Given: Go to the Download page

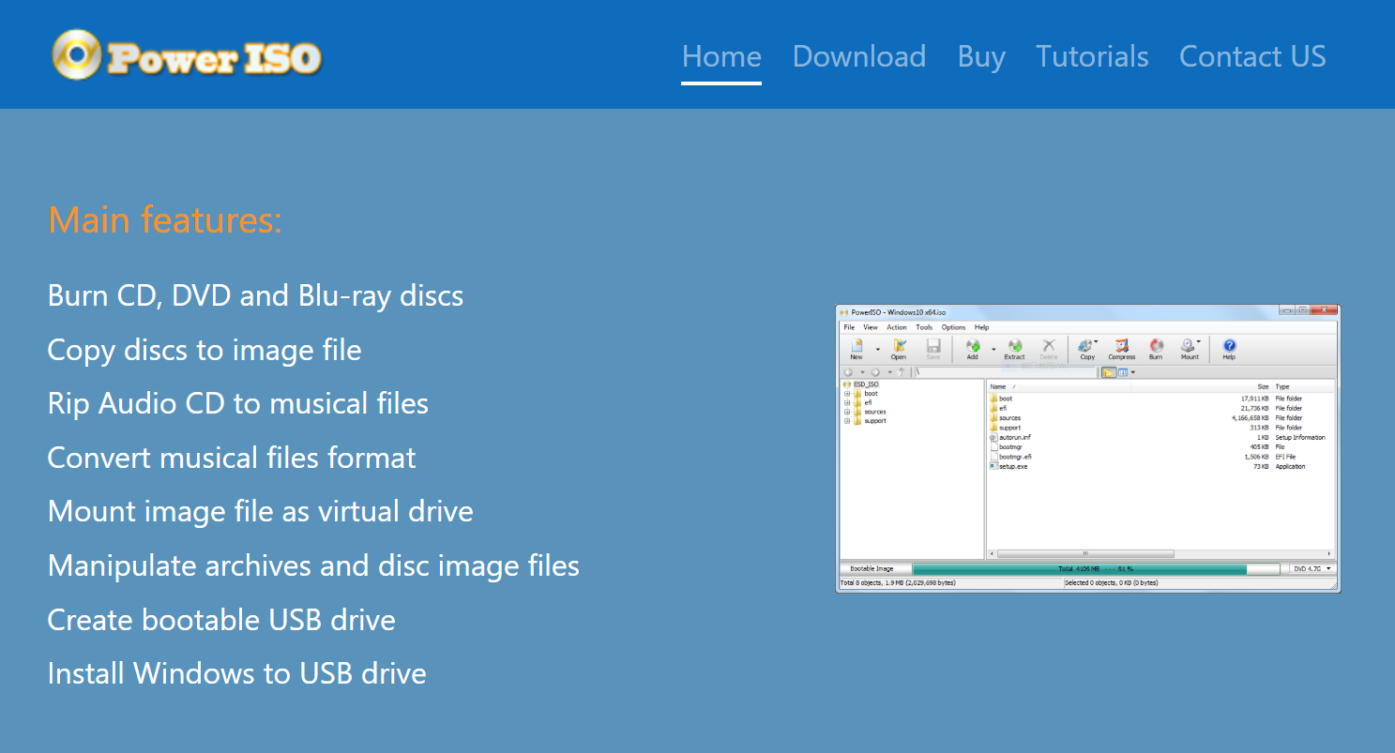Looking at the screenshot, I should point(859,56).
